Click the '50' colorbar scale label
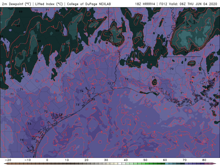The height and width of the screenshot is (165, 220). 145,160
